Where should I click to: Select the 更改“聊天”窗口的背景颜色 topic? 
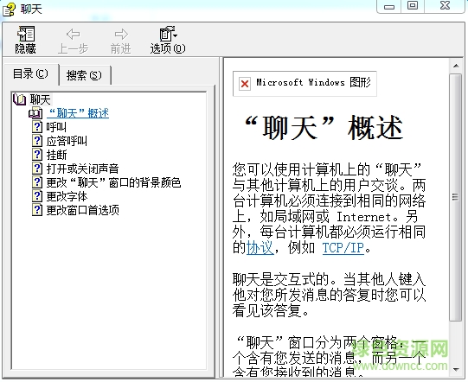pos(113,182)
